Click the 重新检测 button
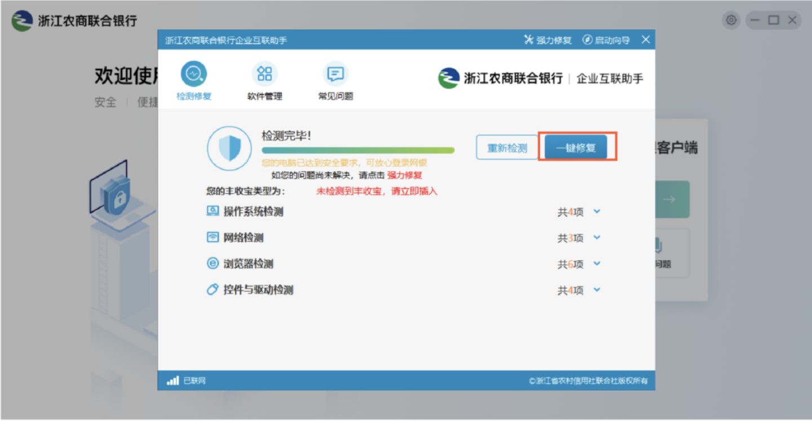812x421 pixels. pos(507,148)
